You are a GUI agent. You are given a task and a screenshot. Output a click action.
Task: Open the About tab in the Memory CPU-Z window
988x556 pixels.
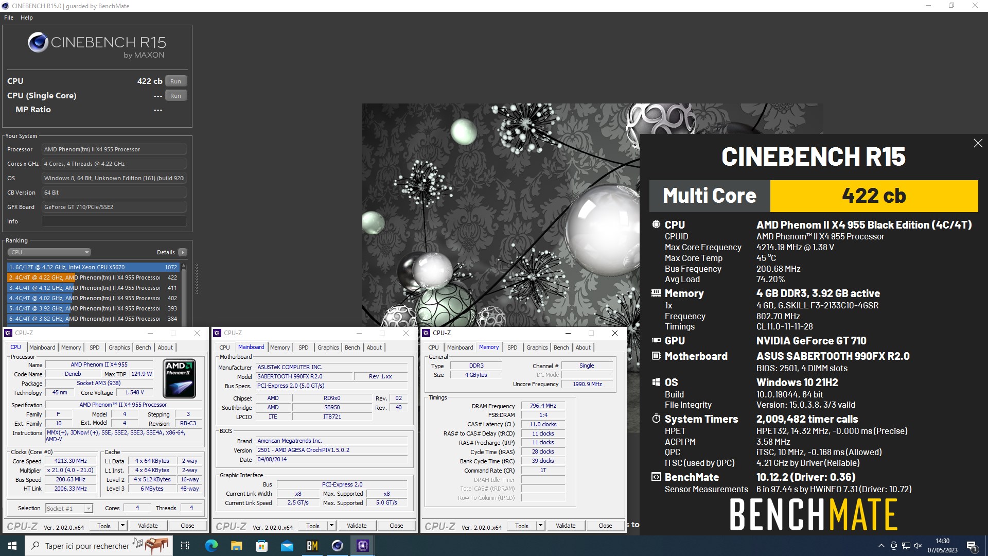click(x=583, y=347)
